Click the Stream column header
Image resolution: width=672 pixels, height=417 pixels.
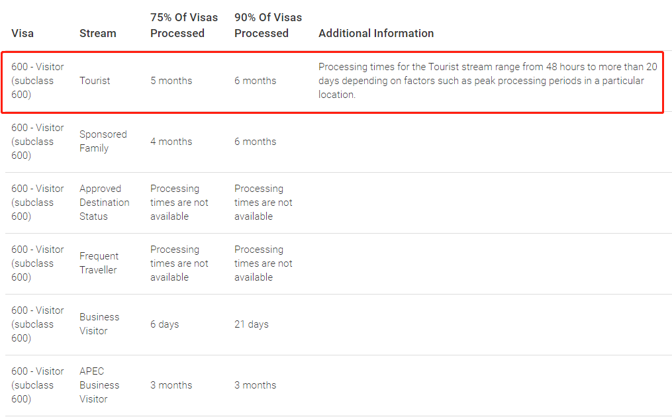[98, 33]
